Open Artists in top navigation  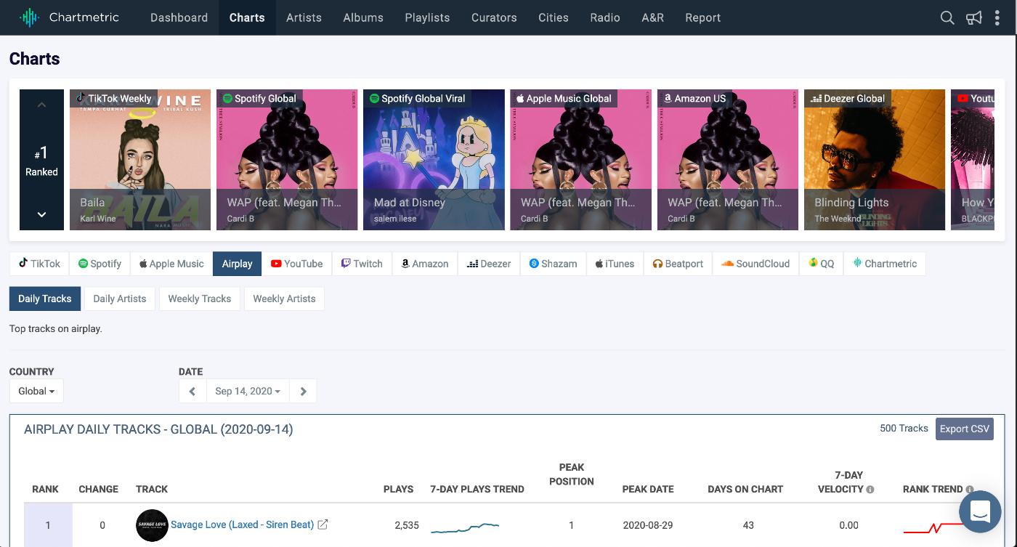tap(304, 17)
